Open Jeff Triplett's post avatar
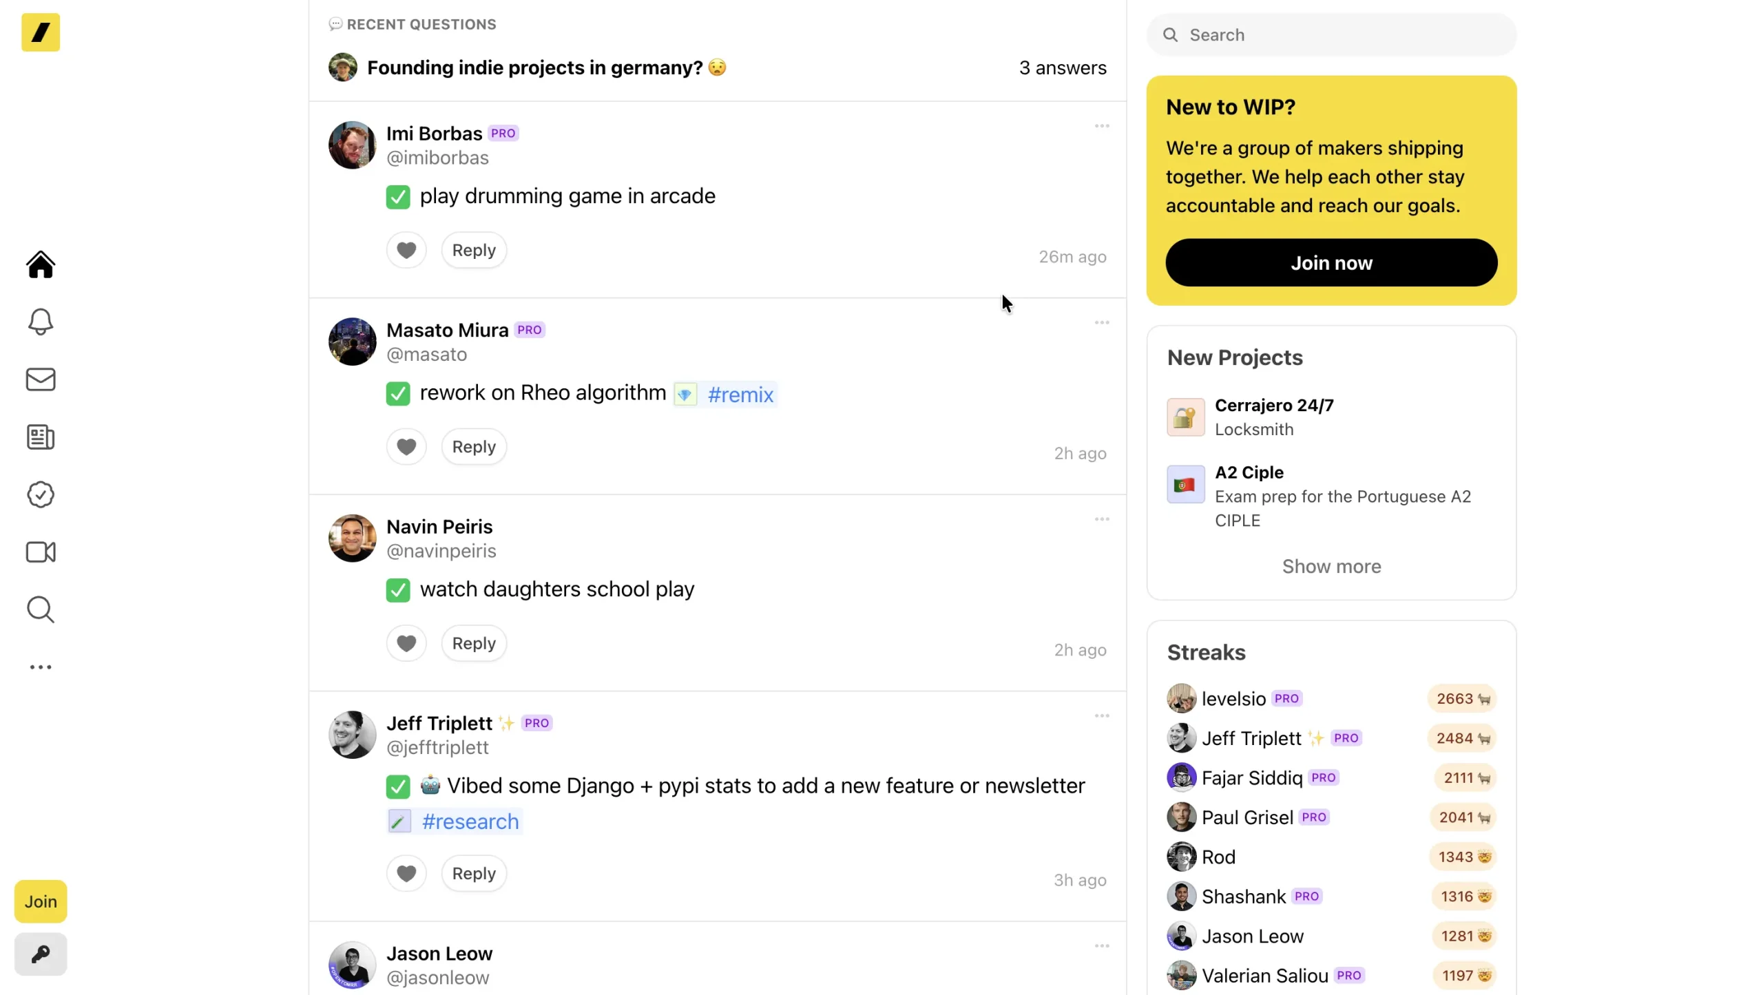This screenshot has height=995, width=1763. point(353,735)
